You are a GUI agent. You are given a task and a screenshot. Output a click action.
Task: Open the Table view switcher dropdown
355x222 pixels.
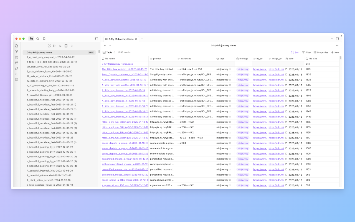pos(109,52)
